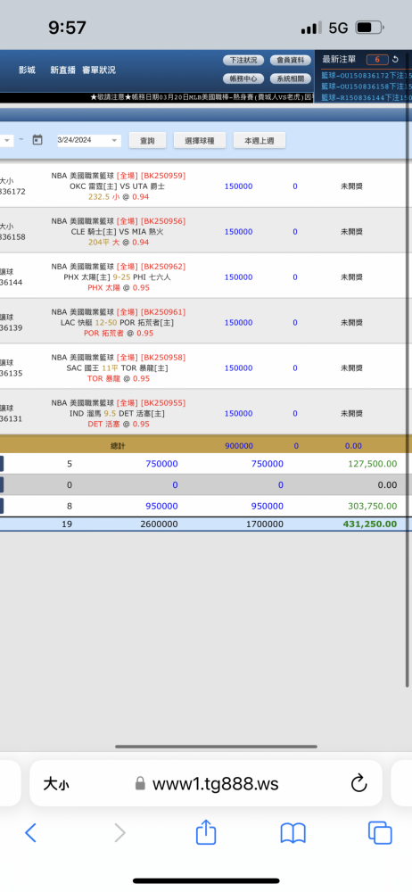Click the 2600000 total value
This screenshot has width=412, height=892.
tap(159, 524)
